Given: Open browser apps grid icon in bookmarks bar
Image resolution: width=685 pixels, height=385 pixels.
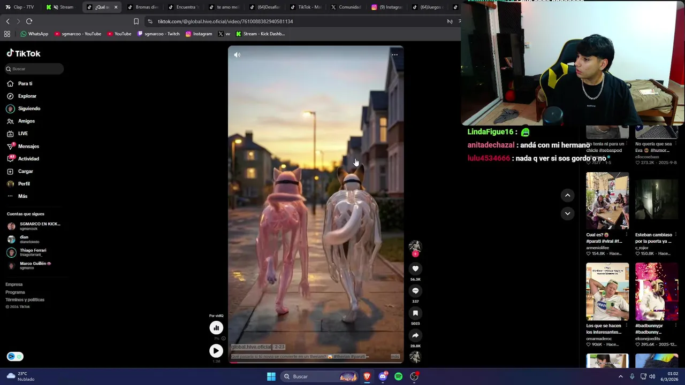Looking at the screenshot, I should (7, 34).
